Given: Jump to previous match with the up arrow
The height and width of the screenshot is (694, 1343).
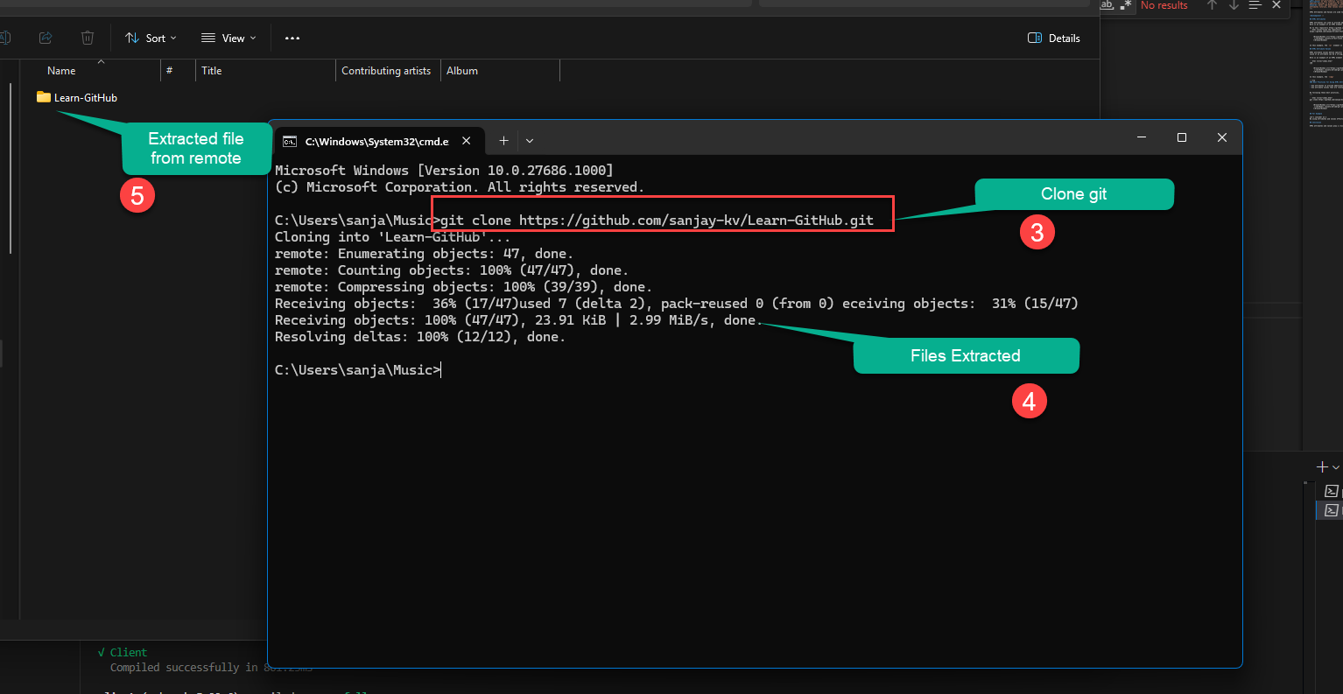Looking at the screenshot, I should pos(1213,6).
